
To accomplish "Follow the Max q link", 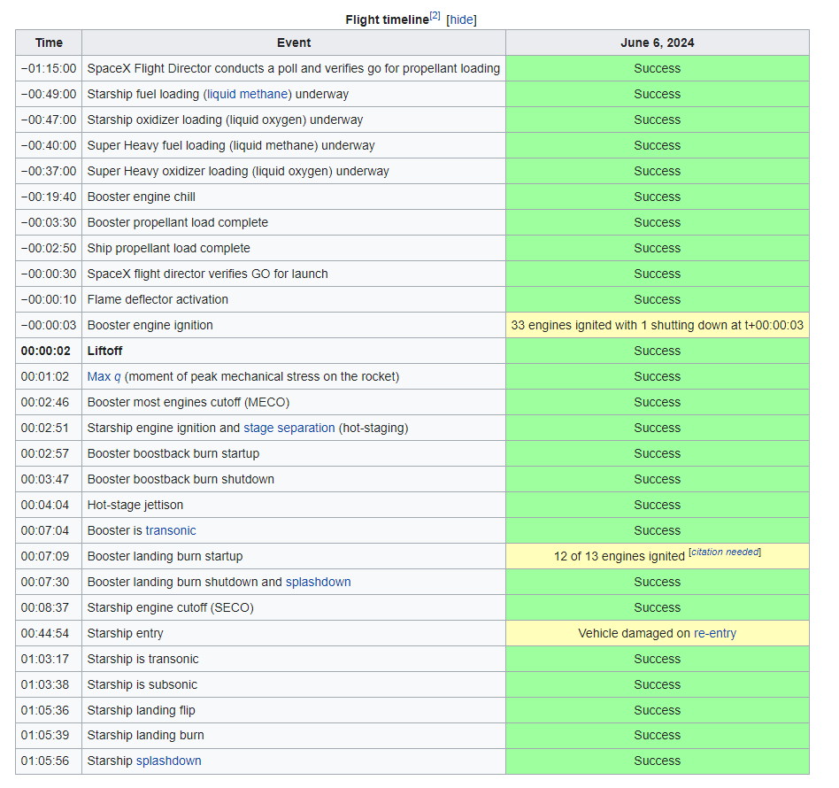I will (x=104, y=376).
